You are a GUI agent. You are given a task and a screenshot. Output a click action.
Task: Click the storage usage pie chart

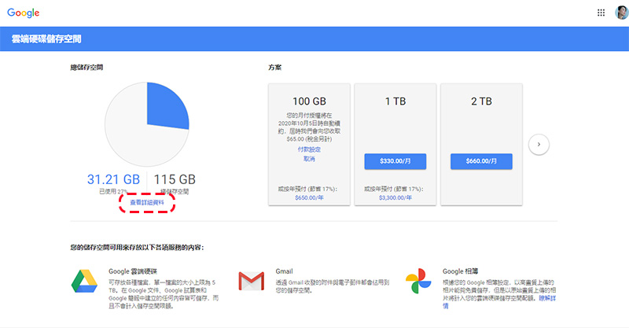[x=147, y=124]
